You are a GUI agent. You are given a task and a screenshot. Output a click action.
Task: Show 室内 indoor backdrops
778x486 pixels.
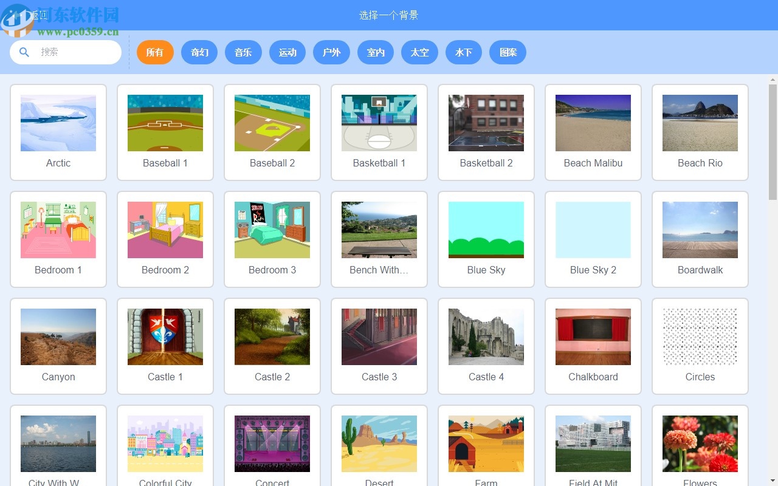pyautogui.click(x=376, y=52)
